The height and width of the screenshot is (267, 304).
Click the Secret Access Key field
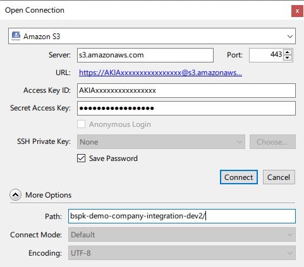click(x=186, y=108)
